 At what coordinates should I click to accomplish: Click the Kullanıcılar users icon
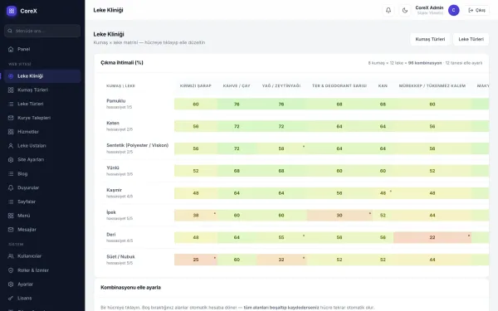pyautogui.click(x=11, y=256)
